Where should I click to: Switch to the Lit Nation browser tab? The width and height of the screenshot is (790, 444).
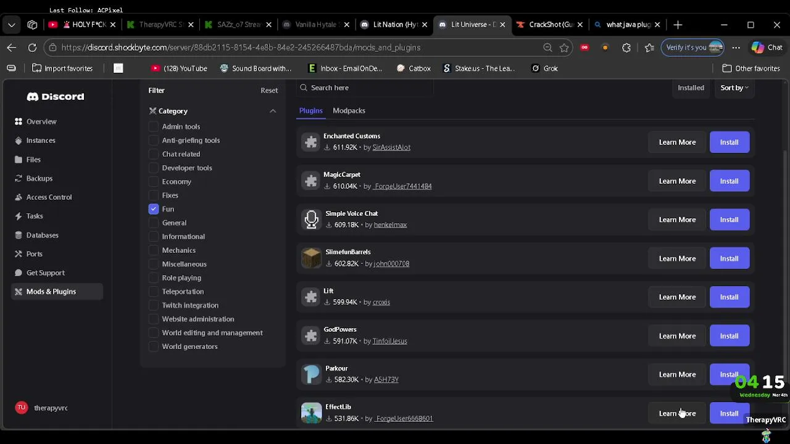tap(394, 25)
